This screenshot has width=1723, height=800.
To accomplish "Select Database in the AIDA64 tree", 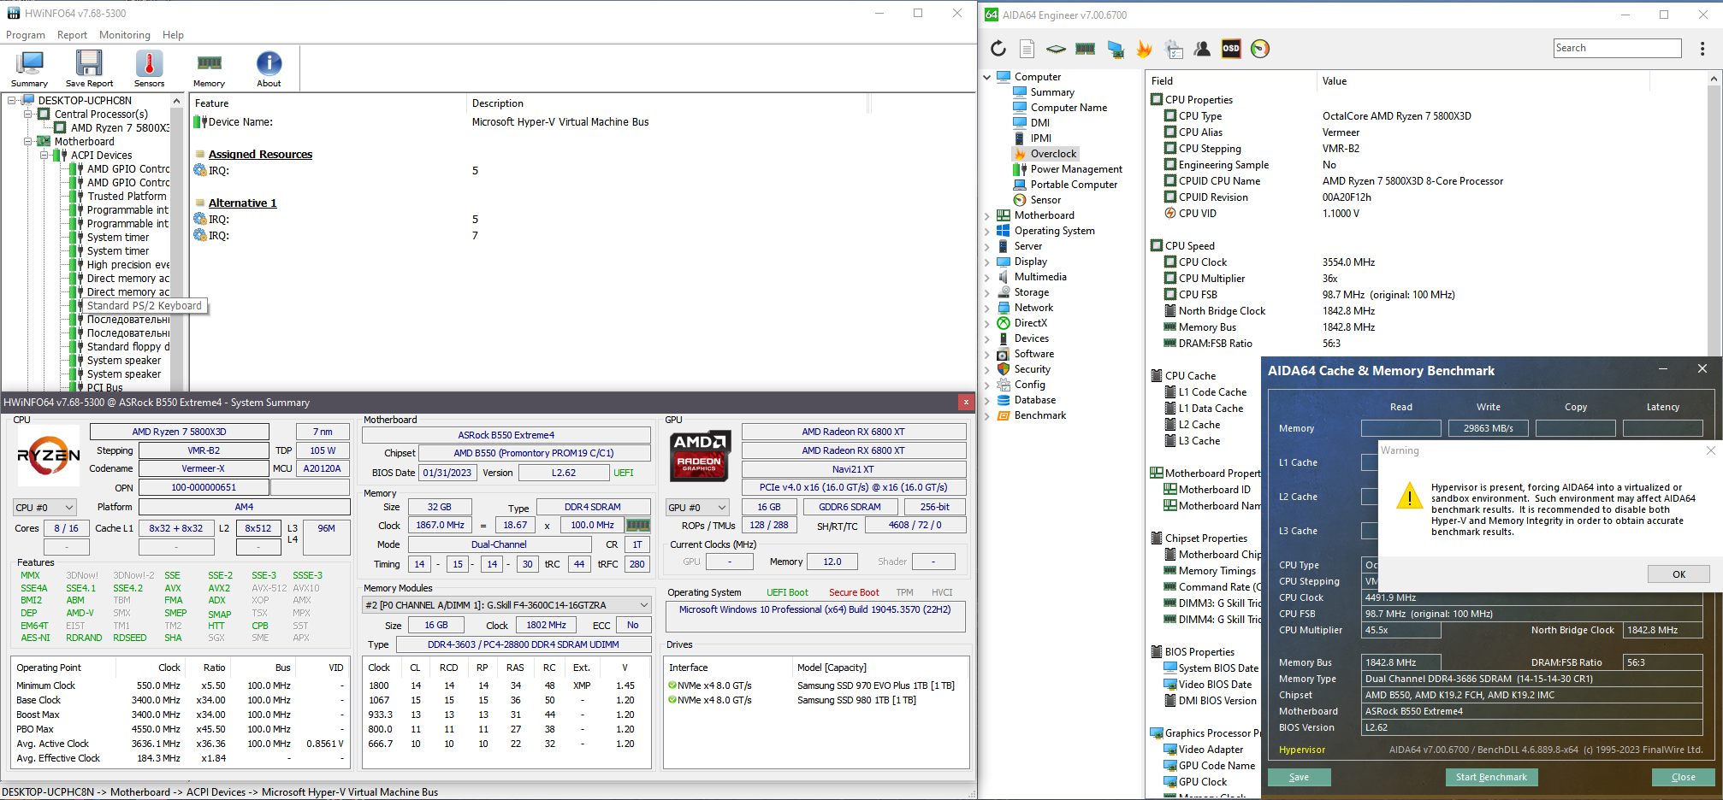I will 1034,400.
